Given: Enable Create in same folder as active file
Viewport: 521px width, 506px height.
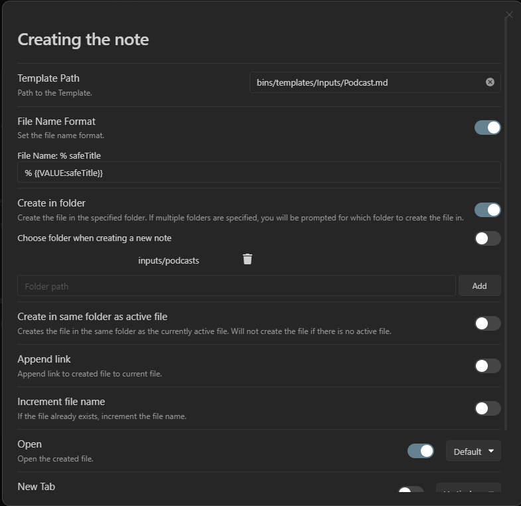Looking at the screenshot, I should pos(487,323).
